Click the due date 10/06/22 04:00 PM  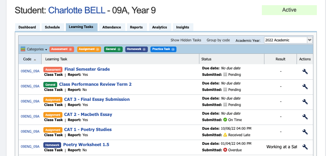point(236,128)
